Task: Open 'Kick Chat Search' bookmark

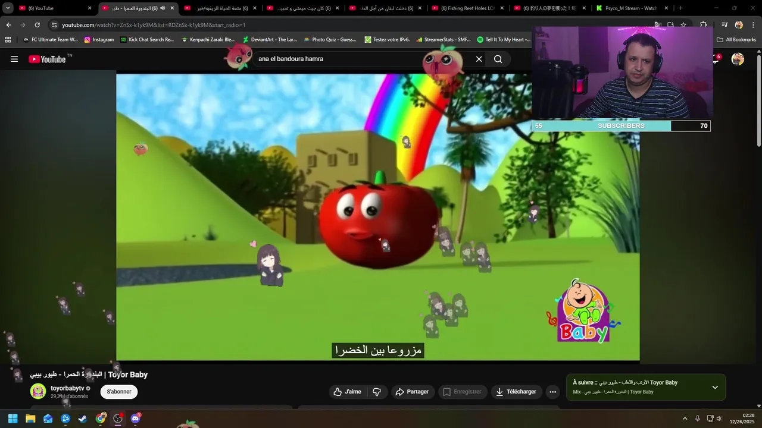Action: 147,40
